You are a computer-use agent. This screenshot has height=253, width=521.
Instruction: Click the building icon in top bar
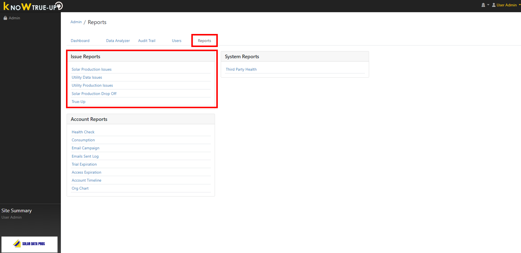483,5
